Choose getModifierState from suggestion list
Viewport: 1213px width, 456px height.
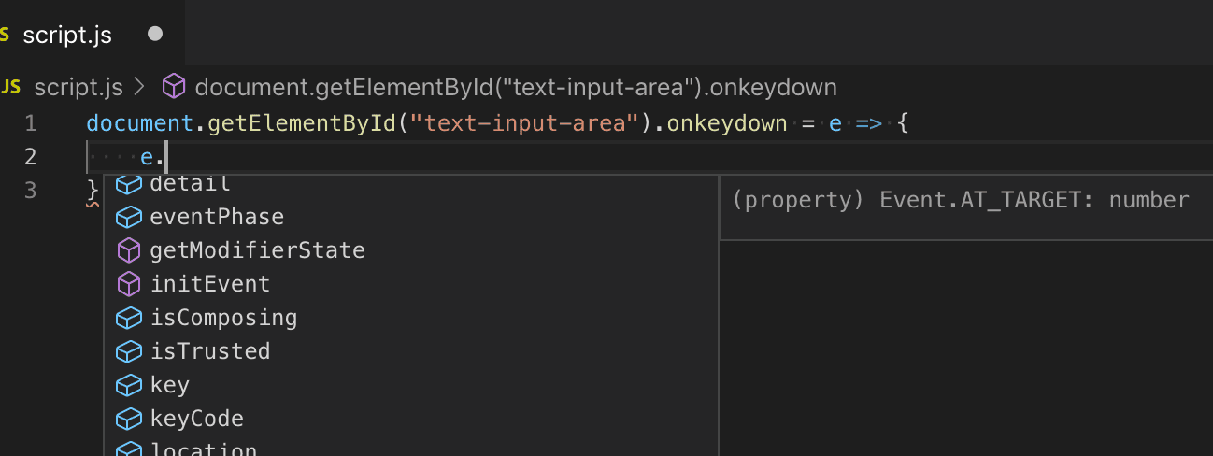click(257, 250)
